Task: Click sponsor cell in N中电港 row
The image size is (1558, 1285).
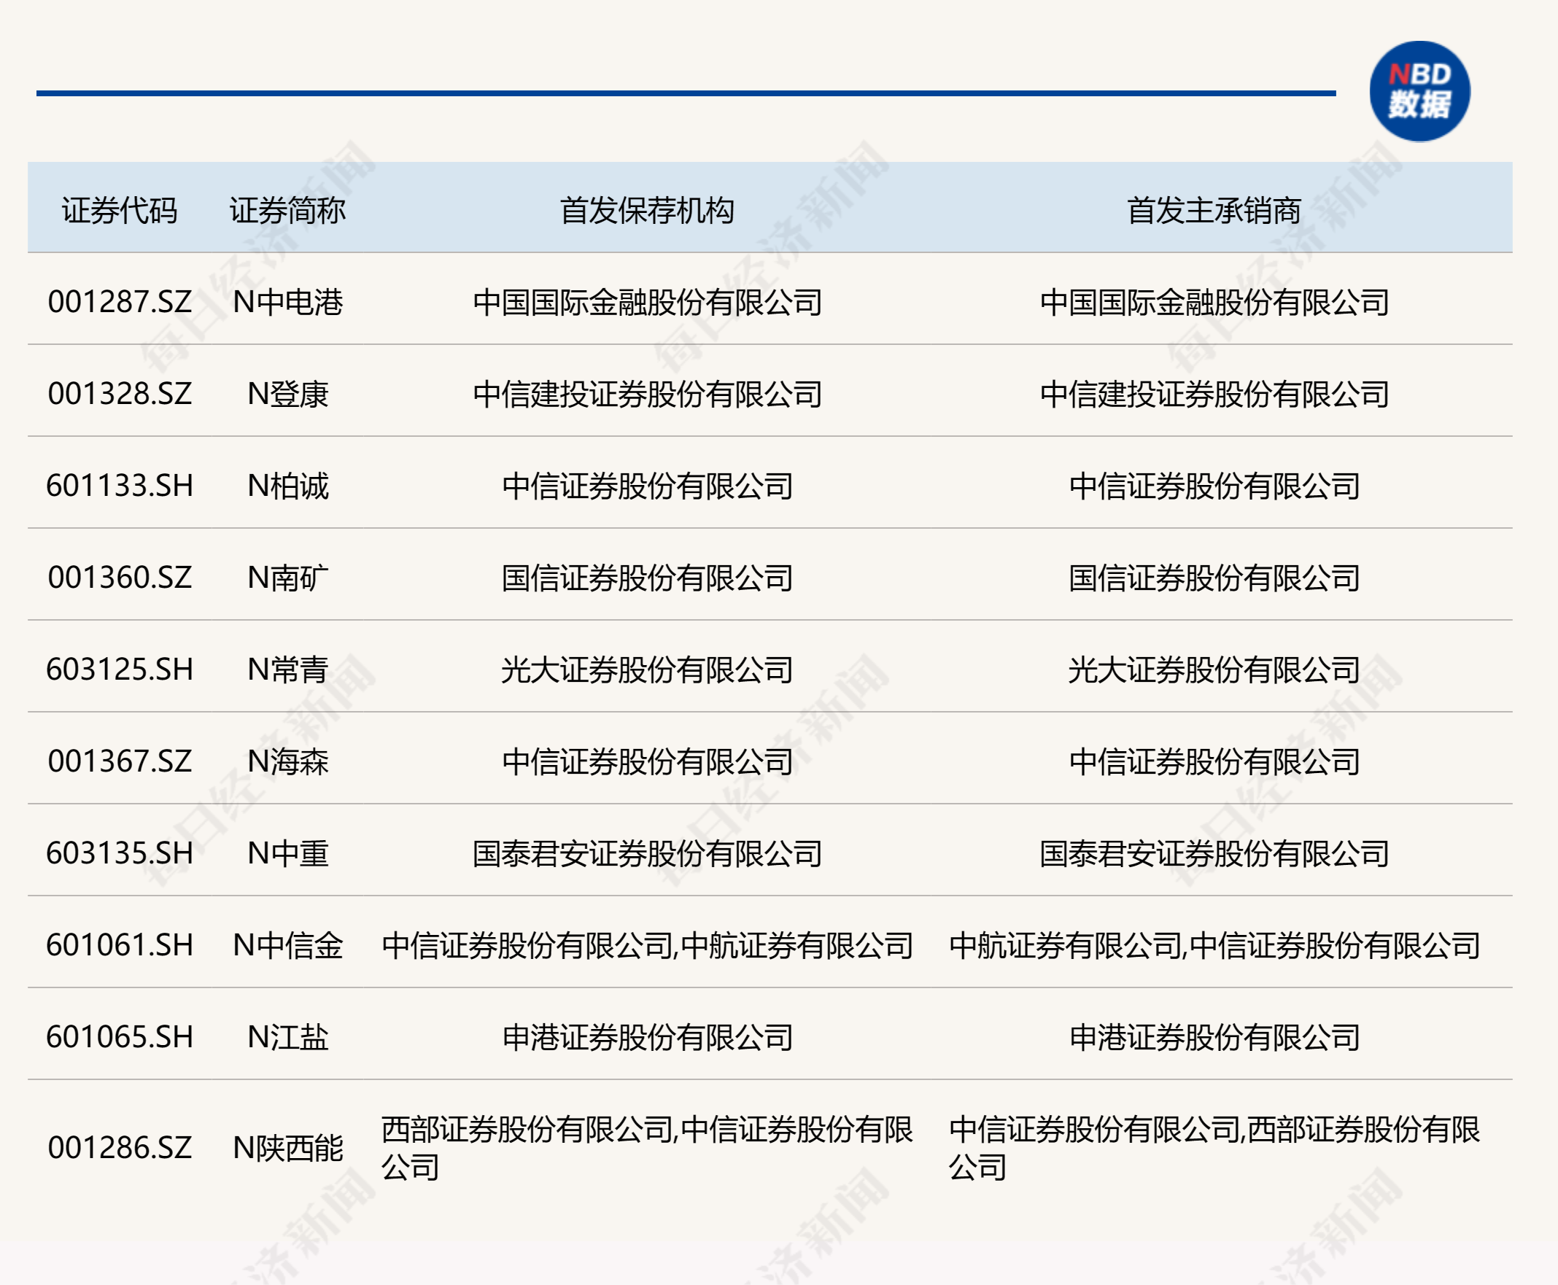Action: (648, 302)
